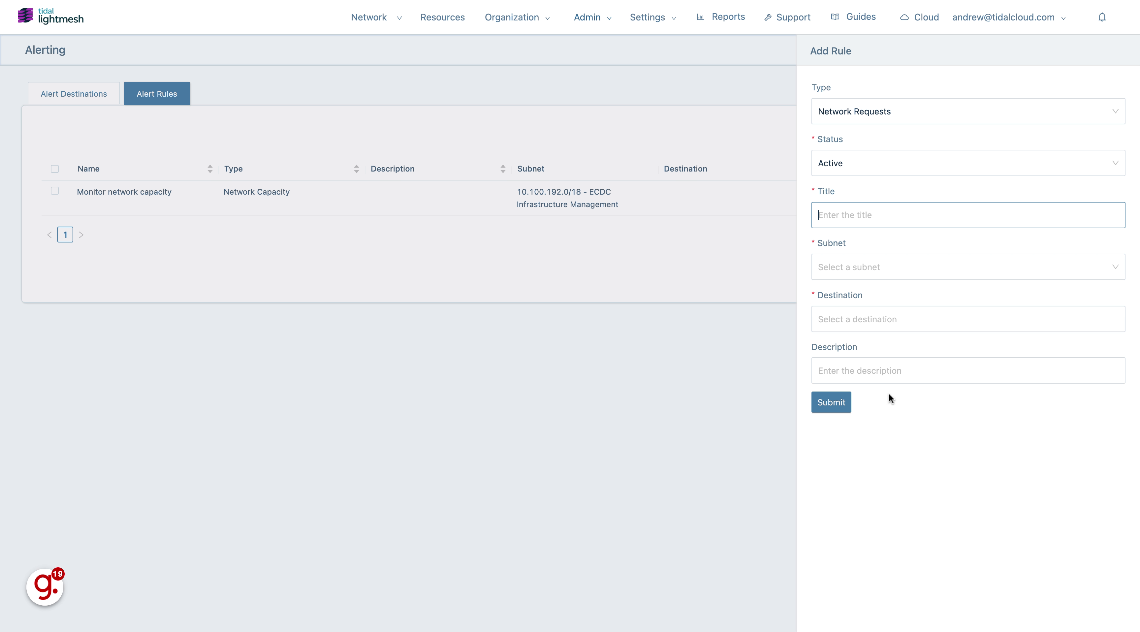Expand the Network menu
The image size is (1140, 632).
[x=376, y=17]
